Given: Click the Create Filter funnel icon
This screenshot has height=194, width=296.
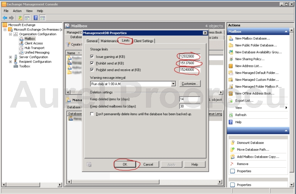Looking at the screenshot, I should [x=68, y=45].
